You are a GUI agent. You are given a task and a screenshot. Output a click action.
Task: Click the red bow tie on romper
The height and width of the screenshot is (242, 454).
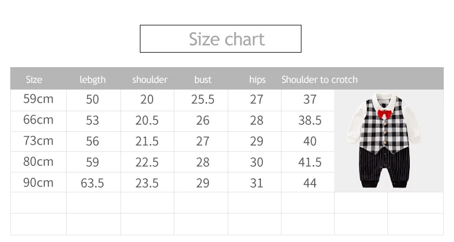coord(383,113)
